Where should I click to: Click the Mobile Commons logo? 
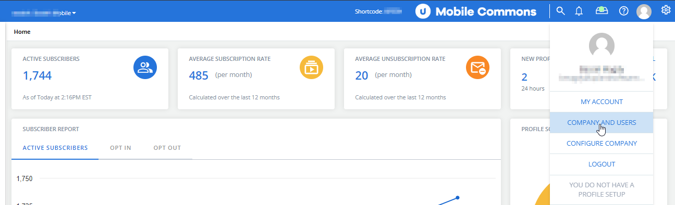click(476, 11)
